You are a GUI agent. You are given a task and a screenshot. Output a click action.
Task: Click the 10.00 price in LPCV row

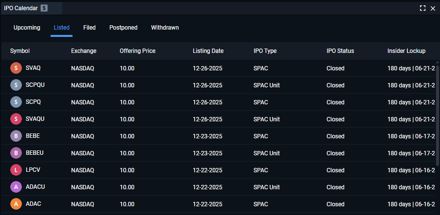click(127, 170)
